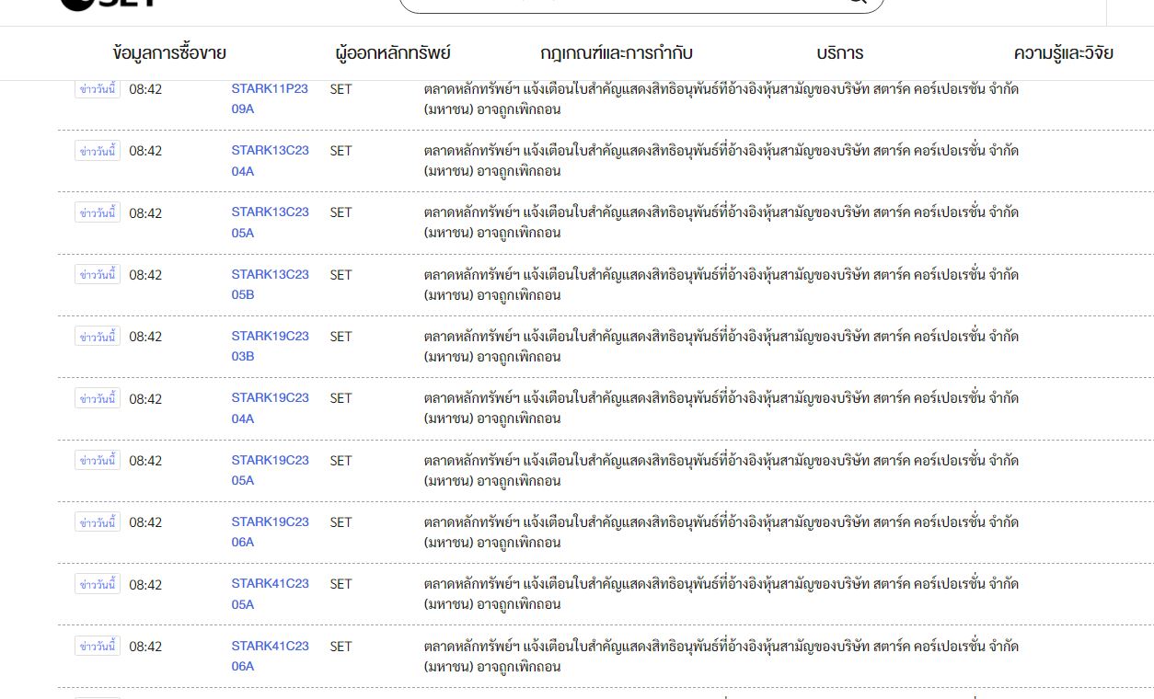Click the 08:42 time on STARK13C2305B row
This screenshot has height=699, width=1154.
pos(145,275)
